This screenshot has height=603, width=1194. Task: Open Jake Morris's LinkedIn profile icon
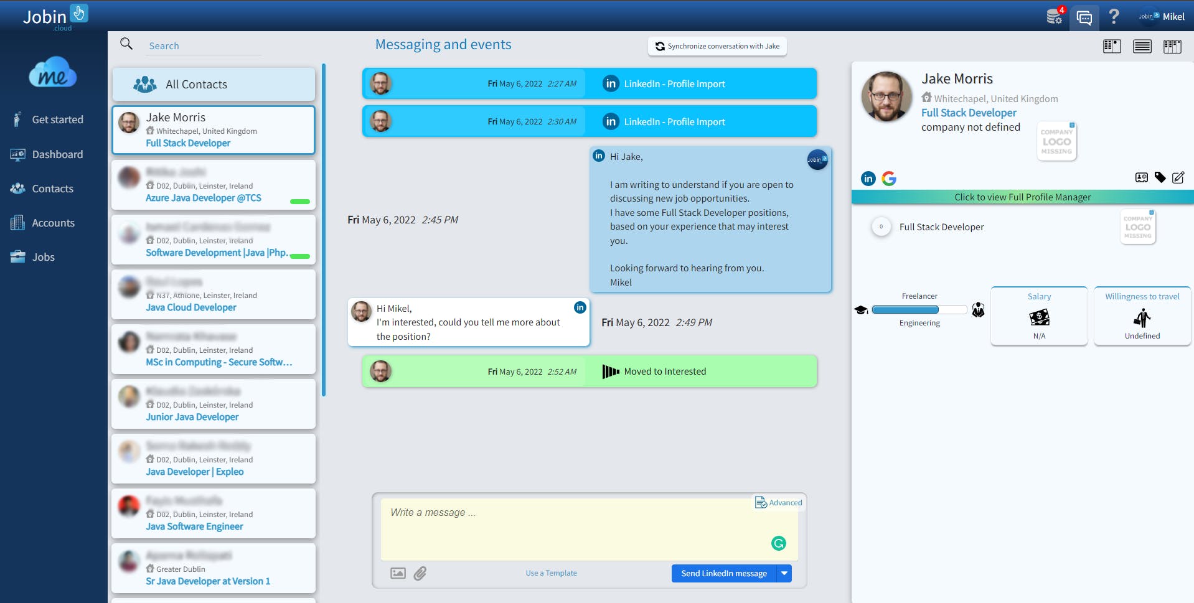[x=868, y=179]
